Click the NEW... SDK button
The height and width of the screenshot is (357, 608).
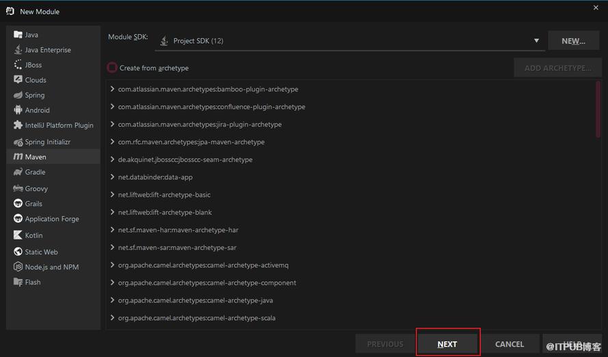click(573, 41)
